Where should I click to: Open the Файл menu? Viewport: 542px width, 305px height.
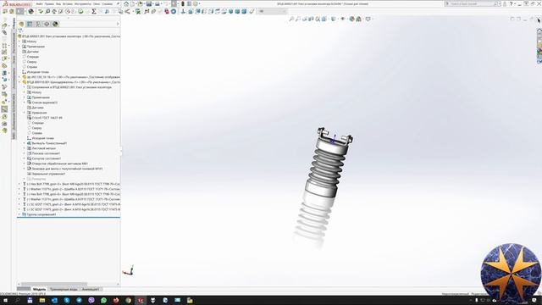coord(39,3)
